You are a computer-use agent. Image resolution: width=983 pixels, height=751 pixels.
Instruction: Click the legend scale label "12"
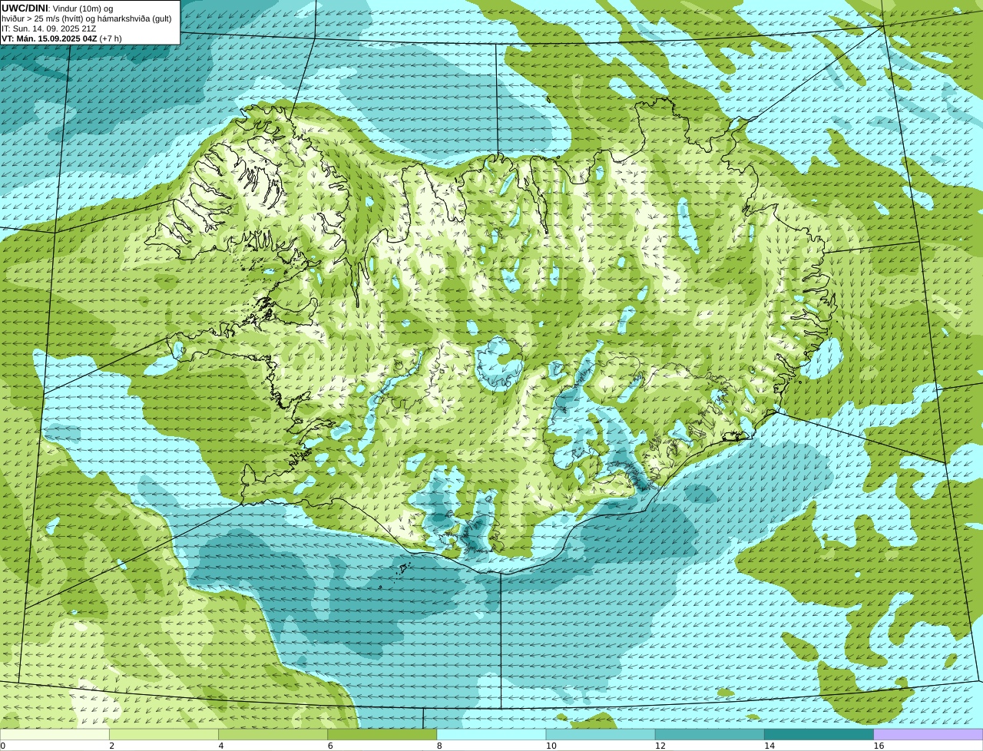point(660,746)
